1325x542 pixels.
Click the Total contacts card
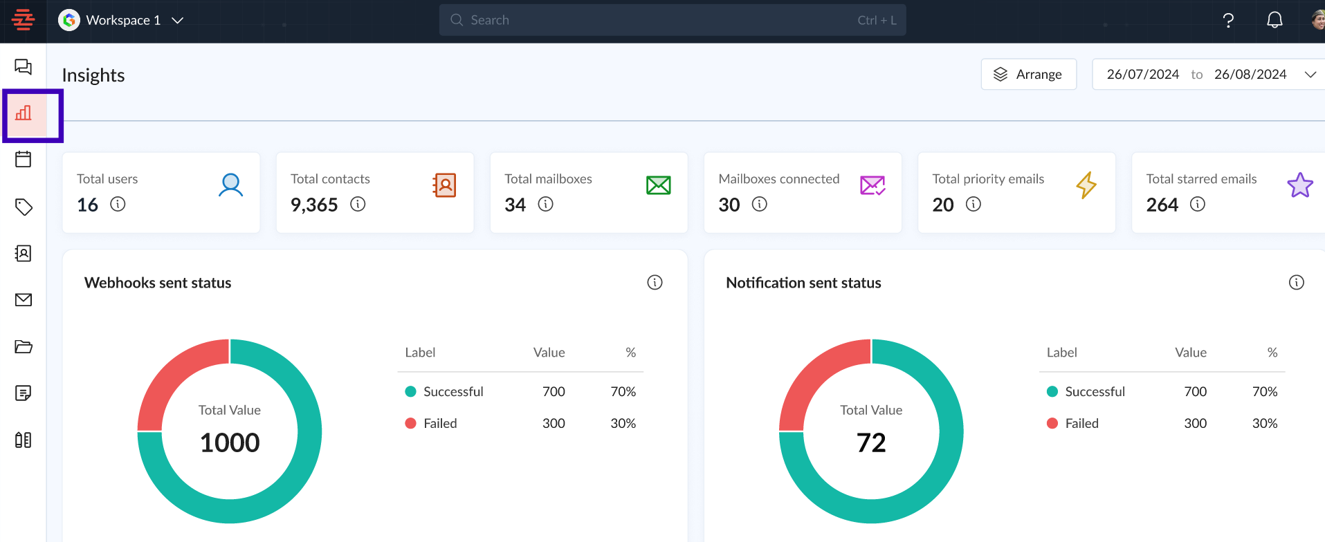(x=374, y=192)
